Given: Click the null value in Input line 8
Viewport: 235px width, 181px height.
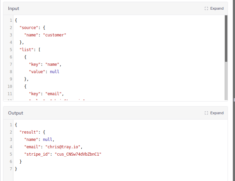Looking at the screenshot, I should point(55,72).
